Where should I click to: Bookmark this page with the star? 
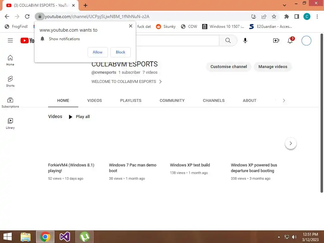[274, 16]
